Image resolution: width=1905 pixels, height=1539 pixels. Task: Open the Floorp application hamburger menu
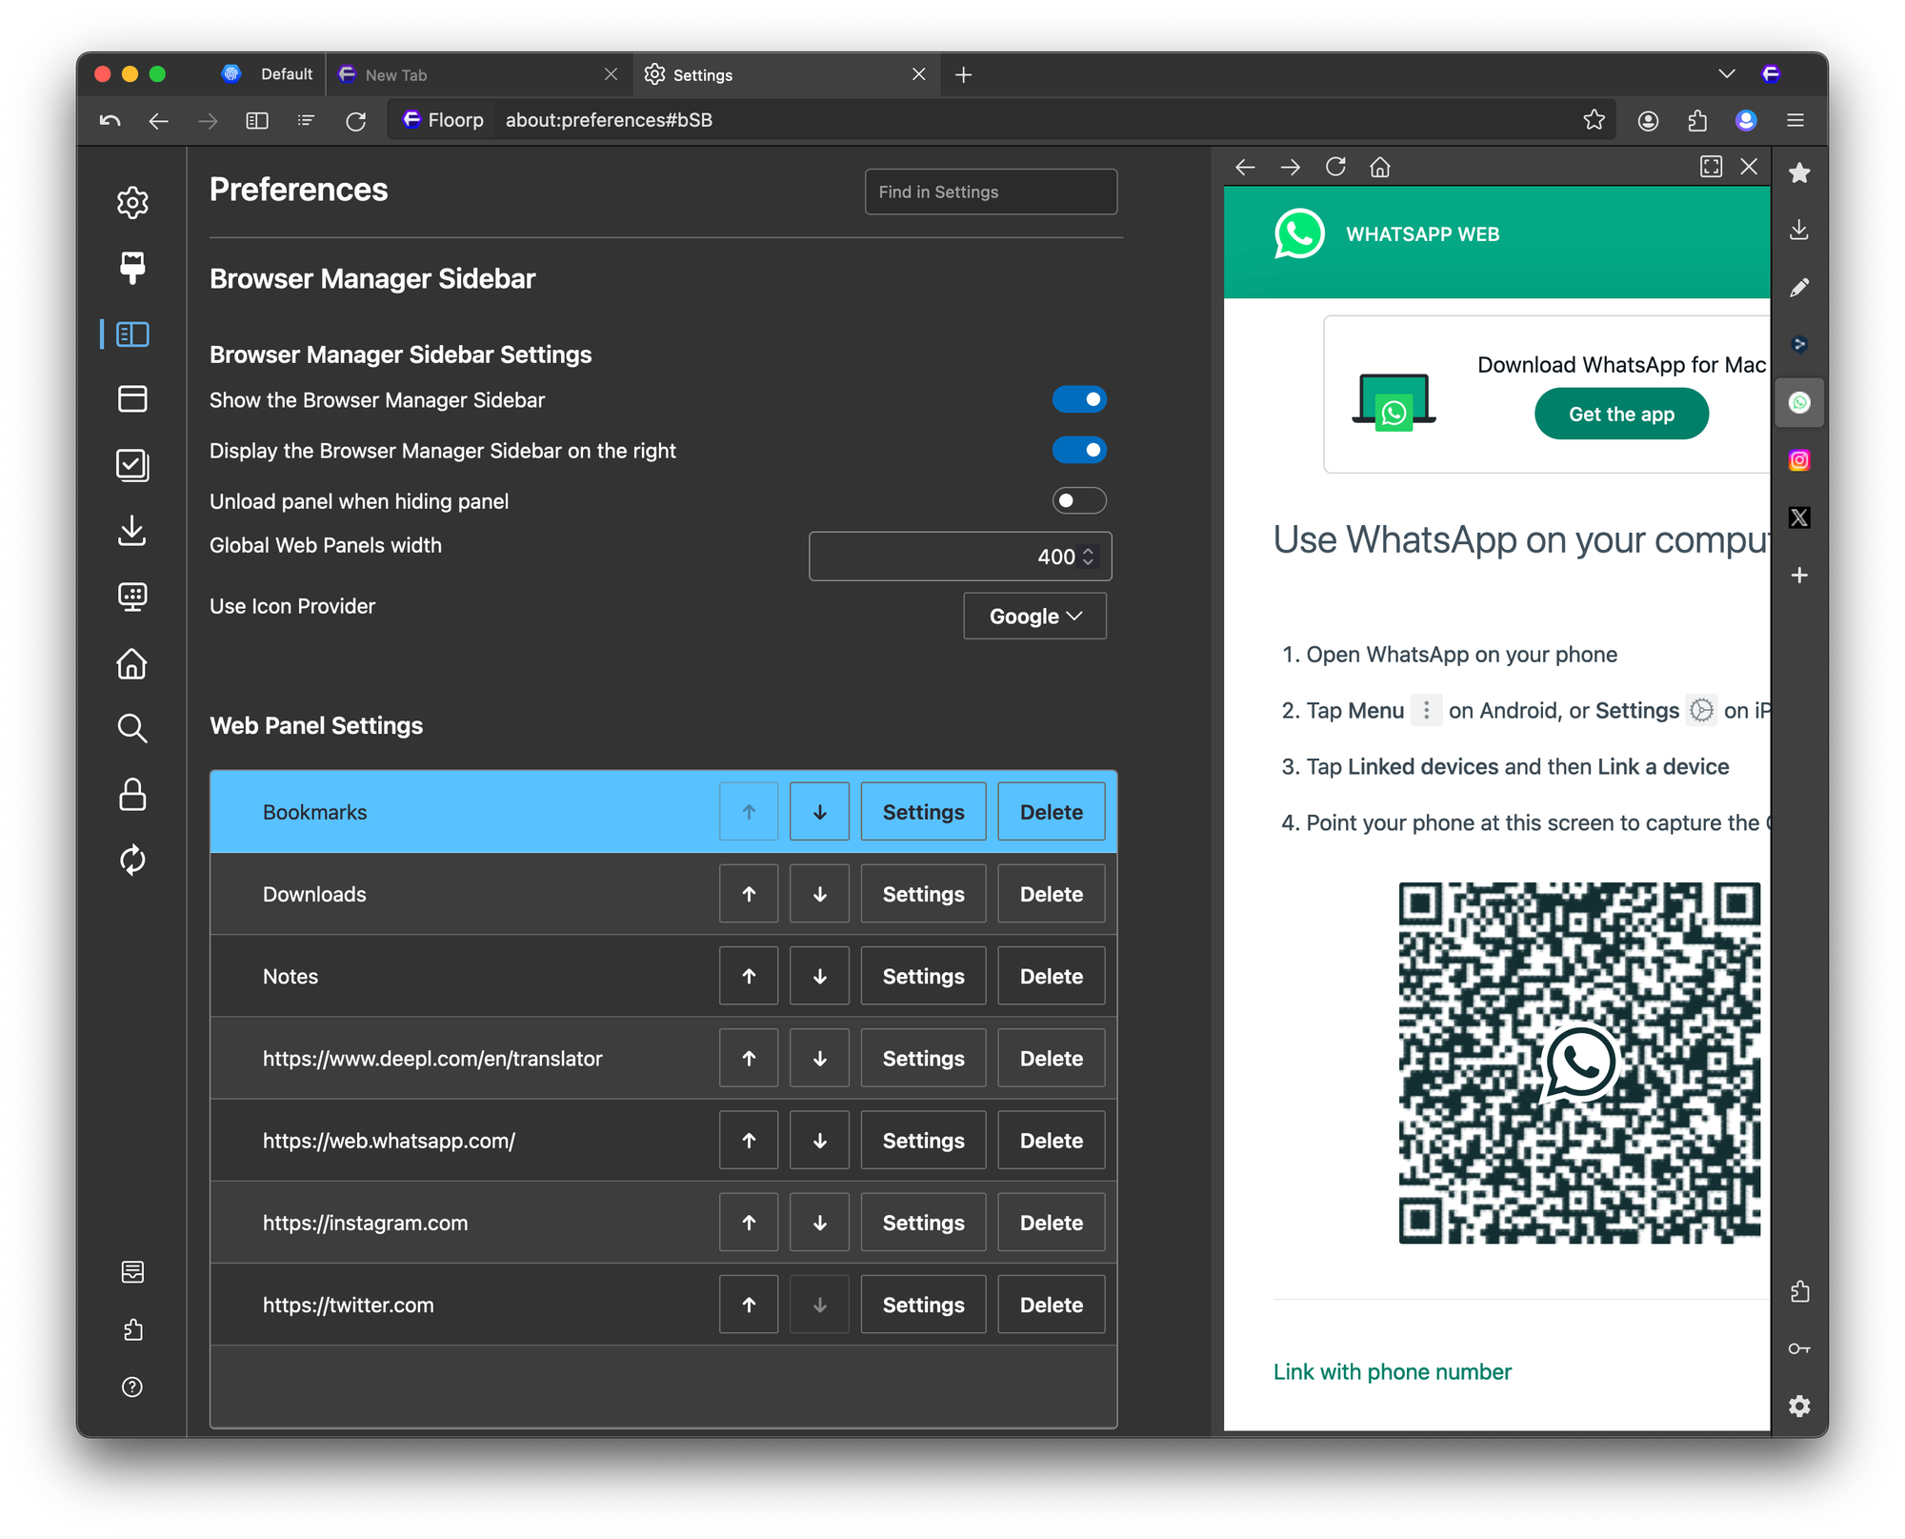(1795, 120)
